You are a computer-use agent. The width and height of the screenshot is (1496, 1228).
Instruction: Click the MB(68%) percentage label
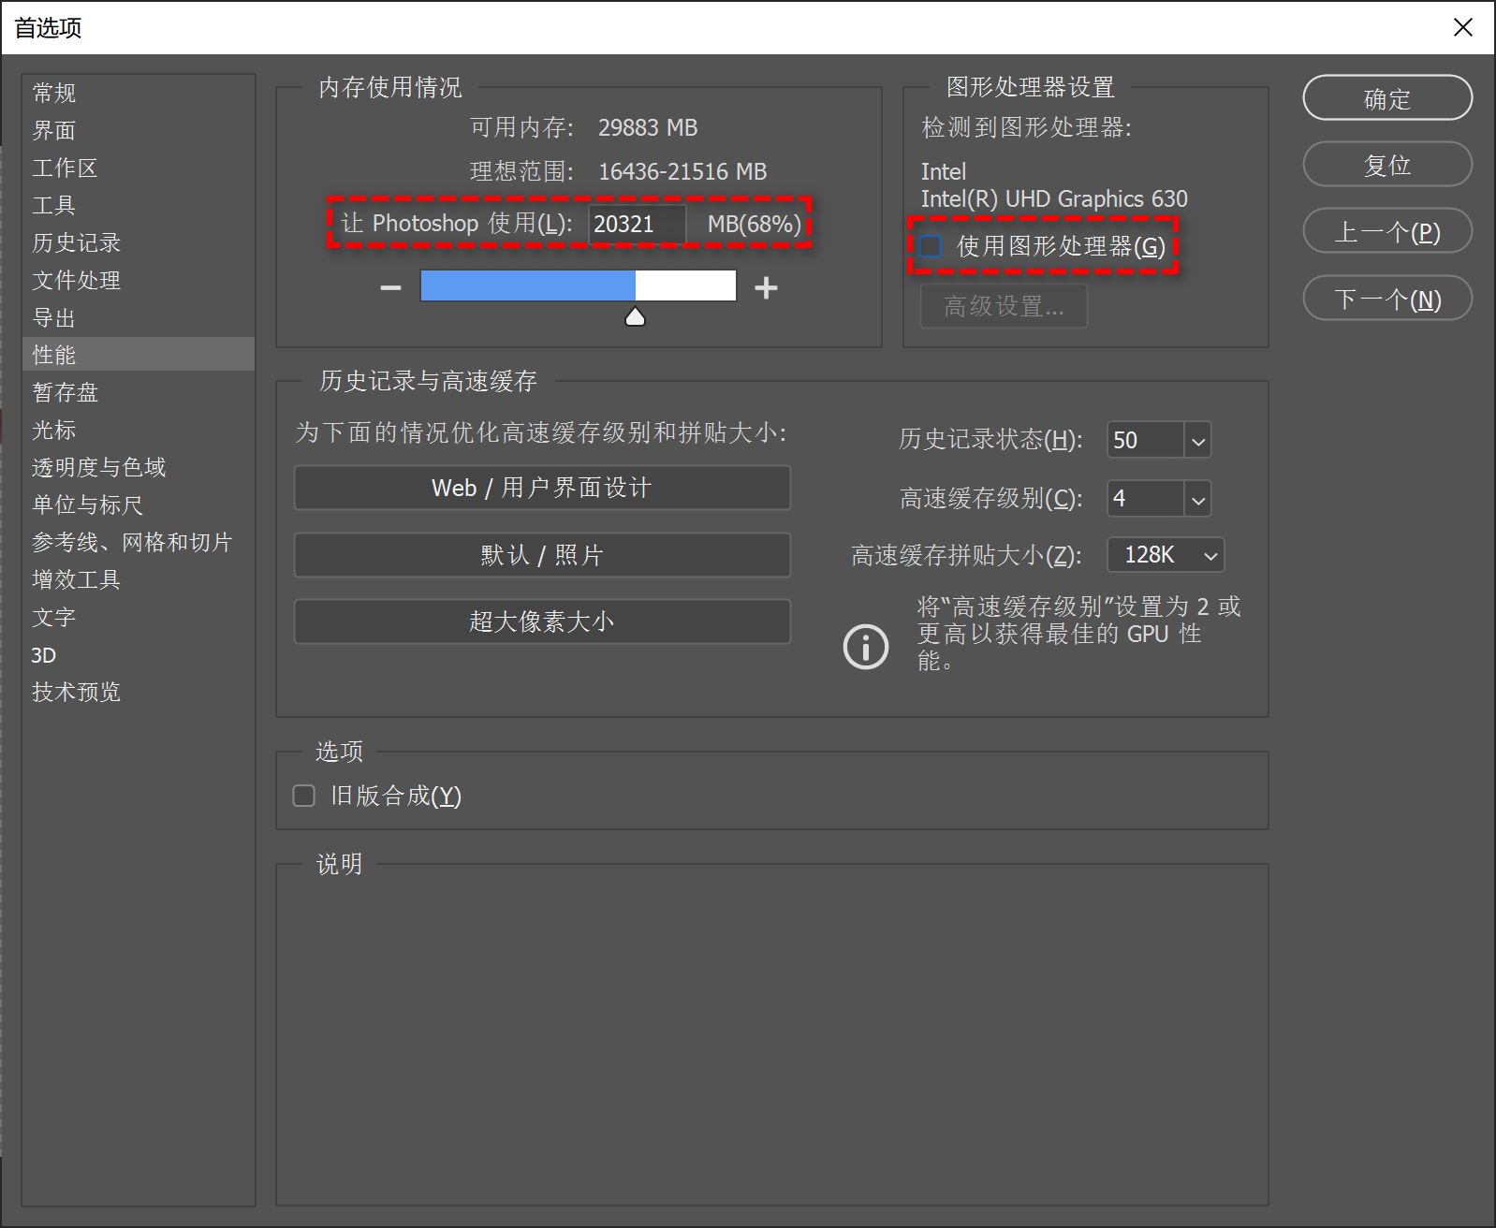755,224
